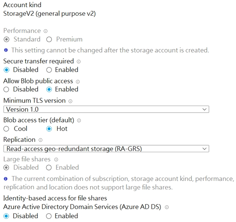The height and width of the screenshot is (222, 236).
Task: Choose Disabled for Secure transfer required
Action: pos(6,70)
